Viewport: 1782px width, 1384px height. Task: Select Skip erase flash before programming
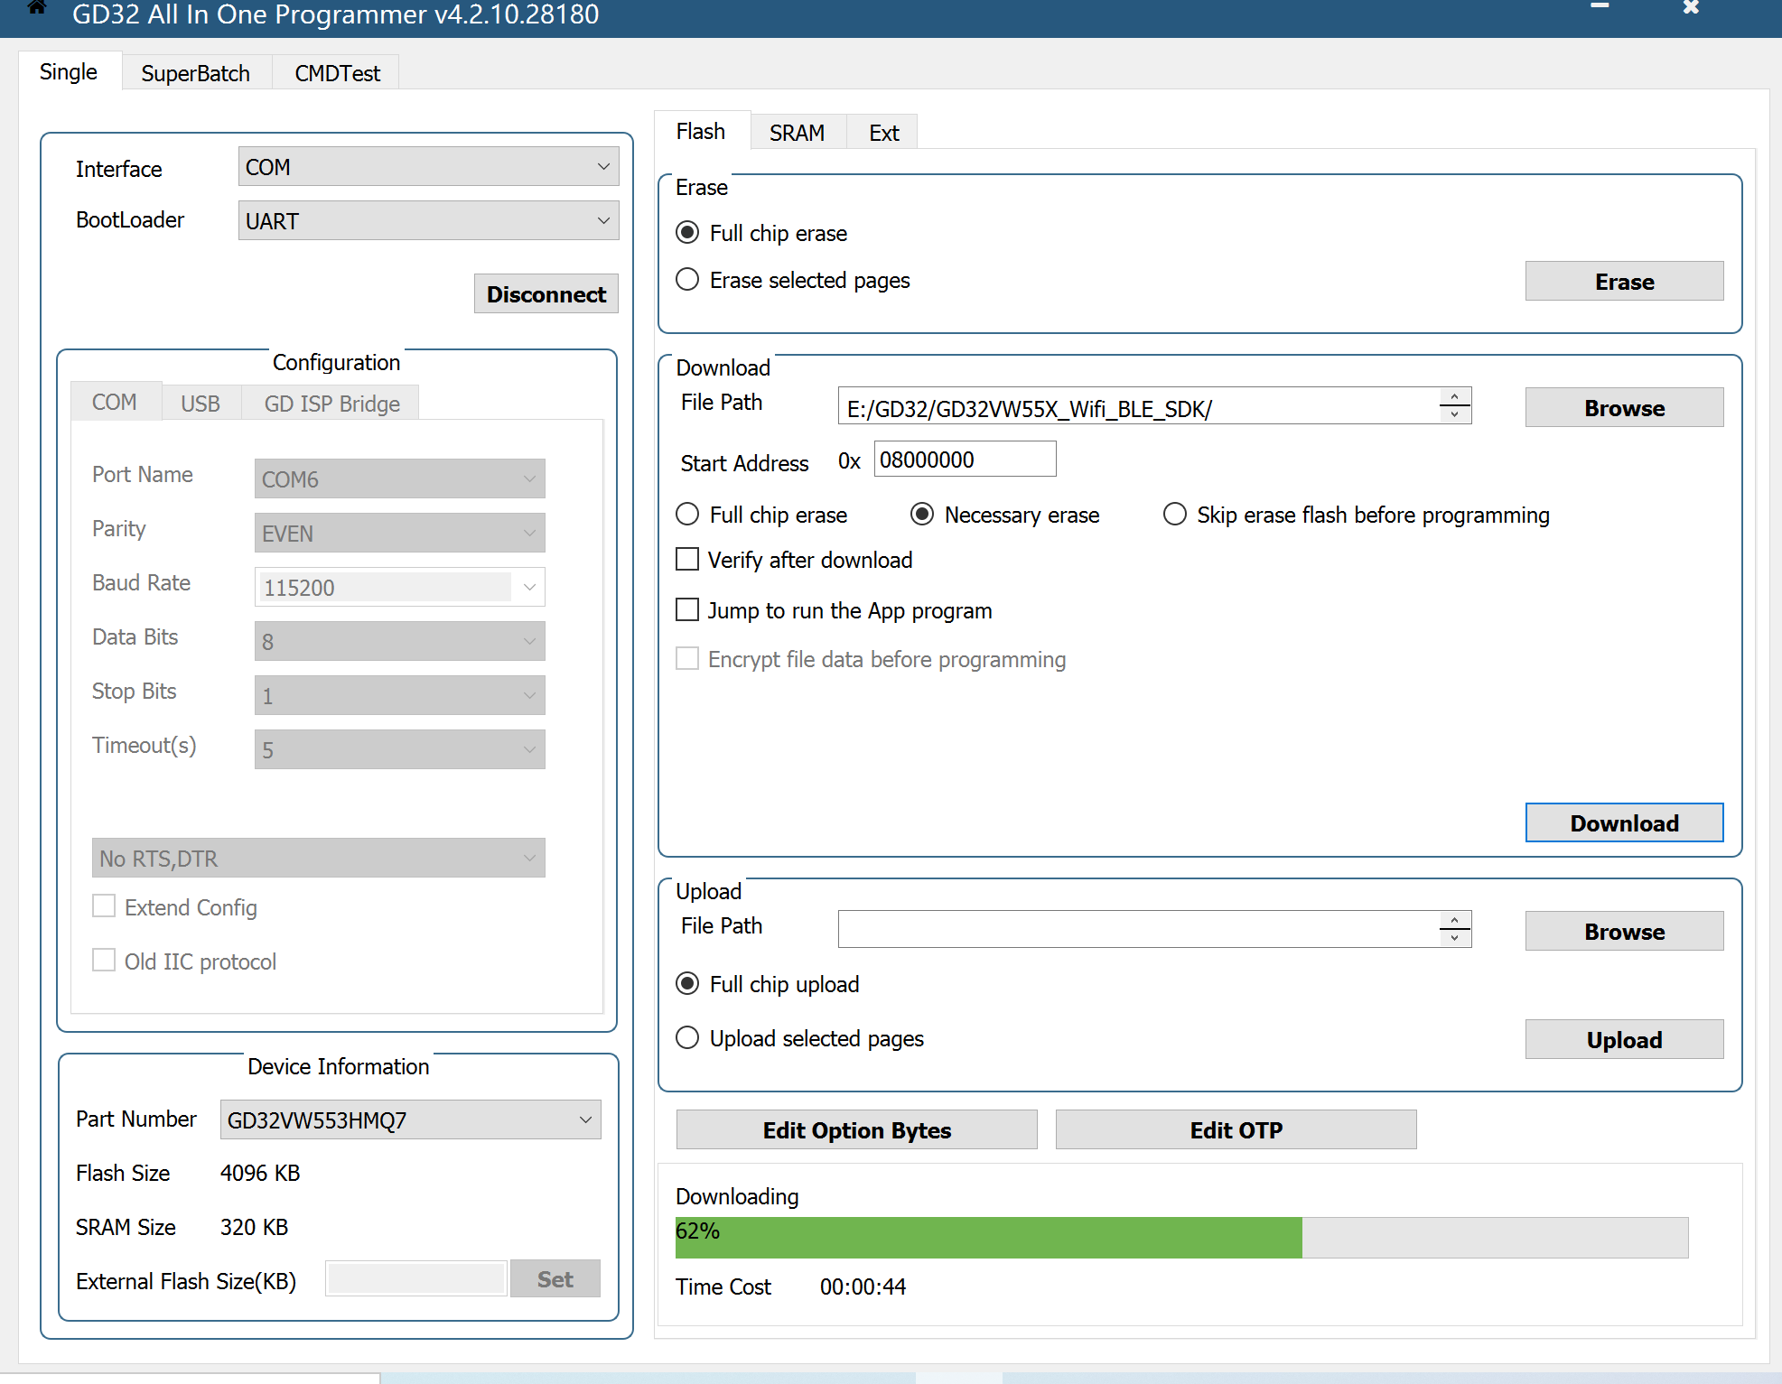coord(1174,515)
